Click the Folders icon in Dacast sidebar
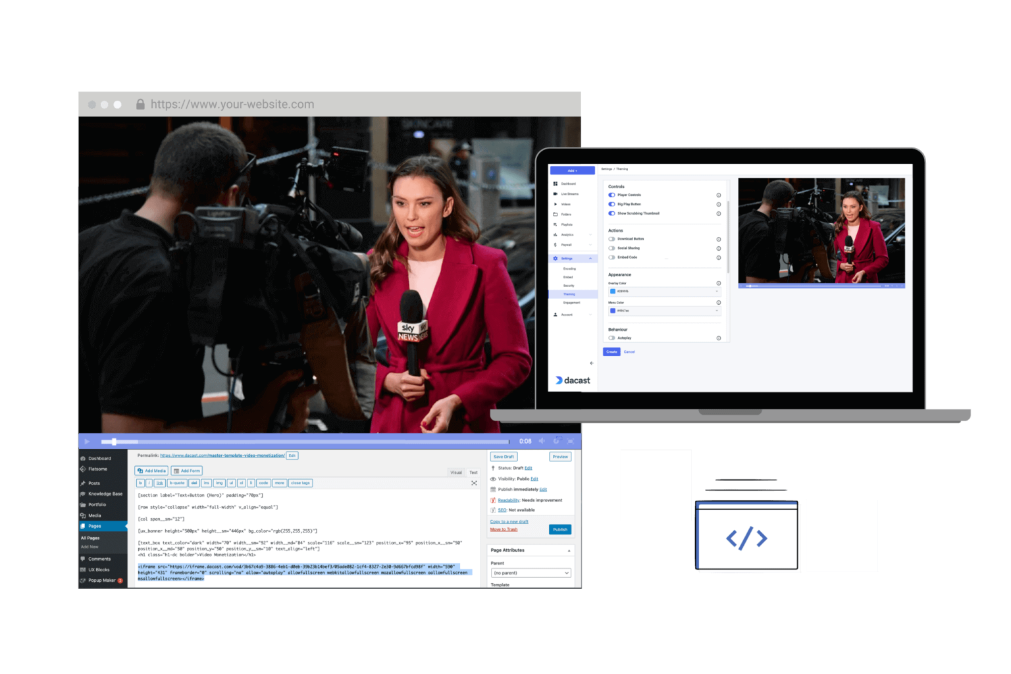The image size is (1011, 674). [x=556, y=215]
